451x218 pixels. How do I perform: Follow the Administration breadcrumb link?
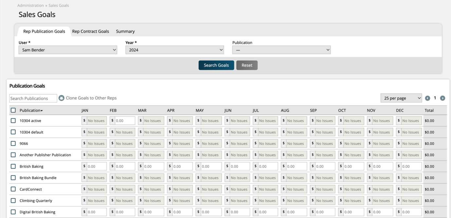[x=30, y=5]
